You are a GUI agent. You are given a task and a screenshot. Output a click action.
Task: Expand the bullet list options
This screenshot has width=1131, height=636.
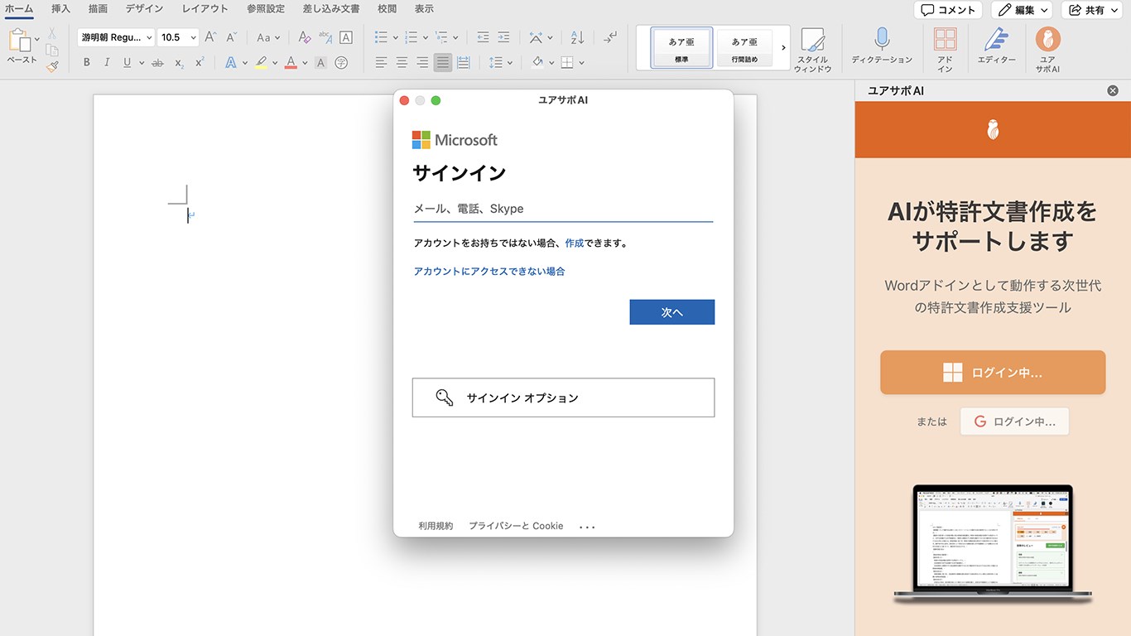click(395, 37)
